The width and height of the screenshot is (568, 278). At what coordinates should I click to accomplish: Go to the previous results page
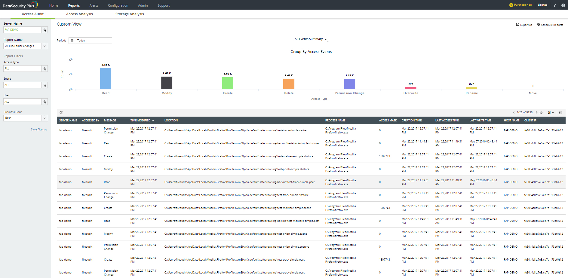(514, 113)
